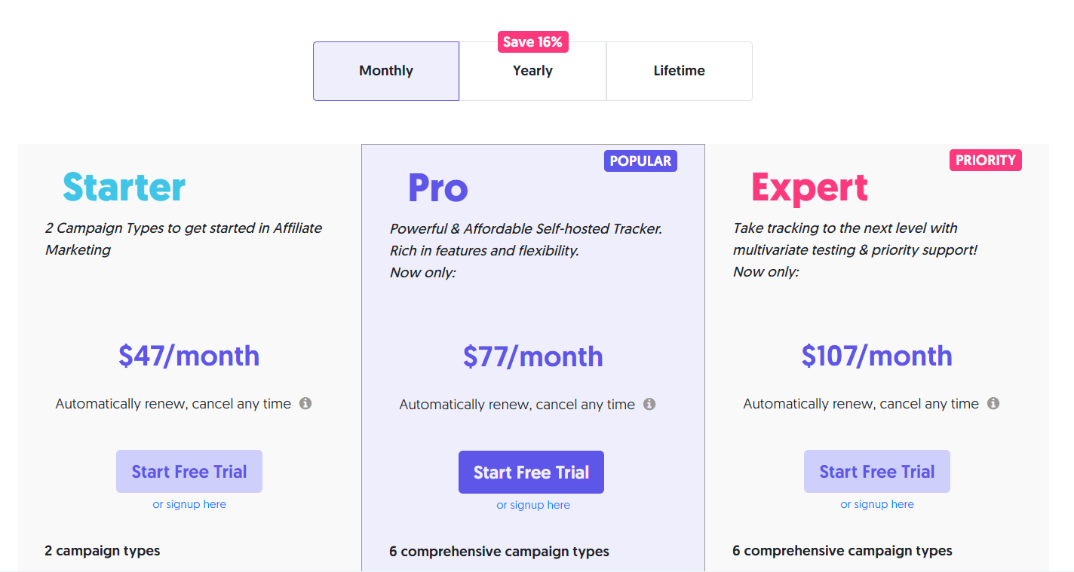Image resolution: width=1074 pixels, height=572 pixels.
Task: Click the $107/month price on Expert
Action: (876, 356)
